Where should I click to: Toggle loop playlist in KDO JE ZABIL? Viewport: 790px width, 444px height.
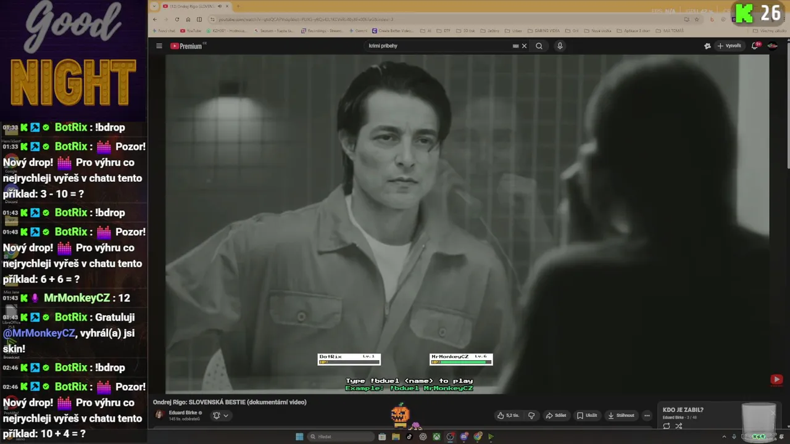click(x=667, y=426)
